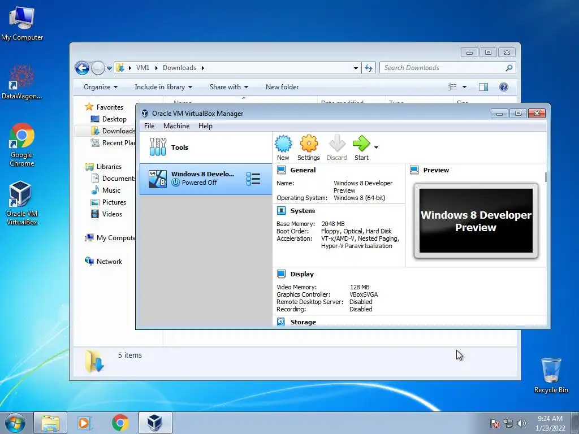Click the General section monitor icon
The image size is (579, 434).
coord(282,170)
